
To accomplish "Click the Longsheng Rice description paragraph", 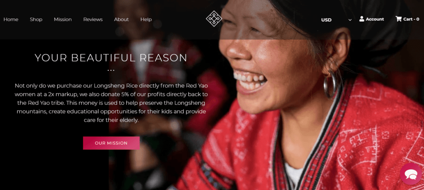I will pos(111,103).
